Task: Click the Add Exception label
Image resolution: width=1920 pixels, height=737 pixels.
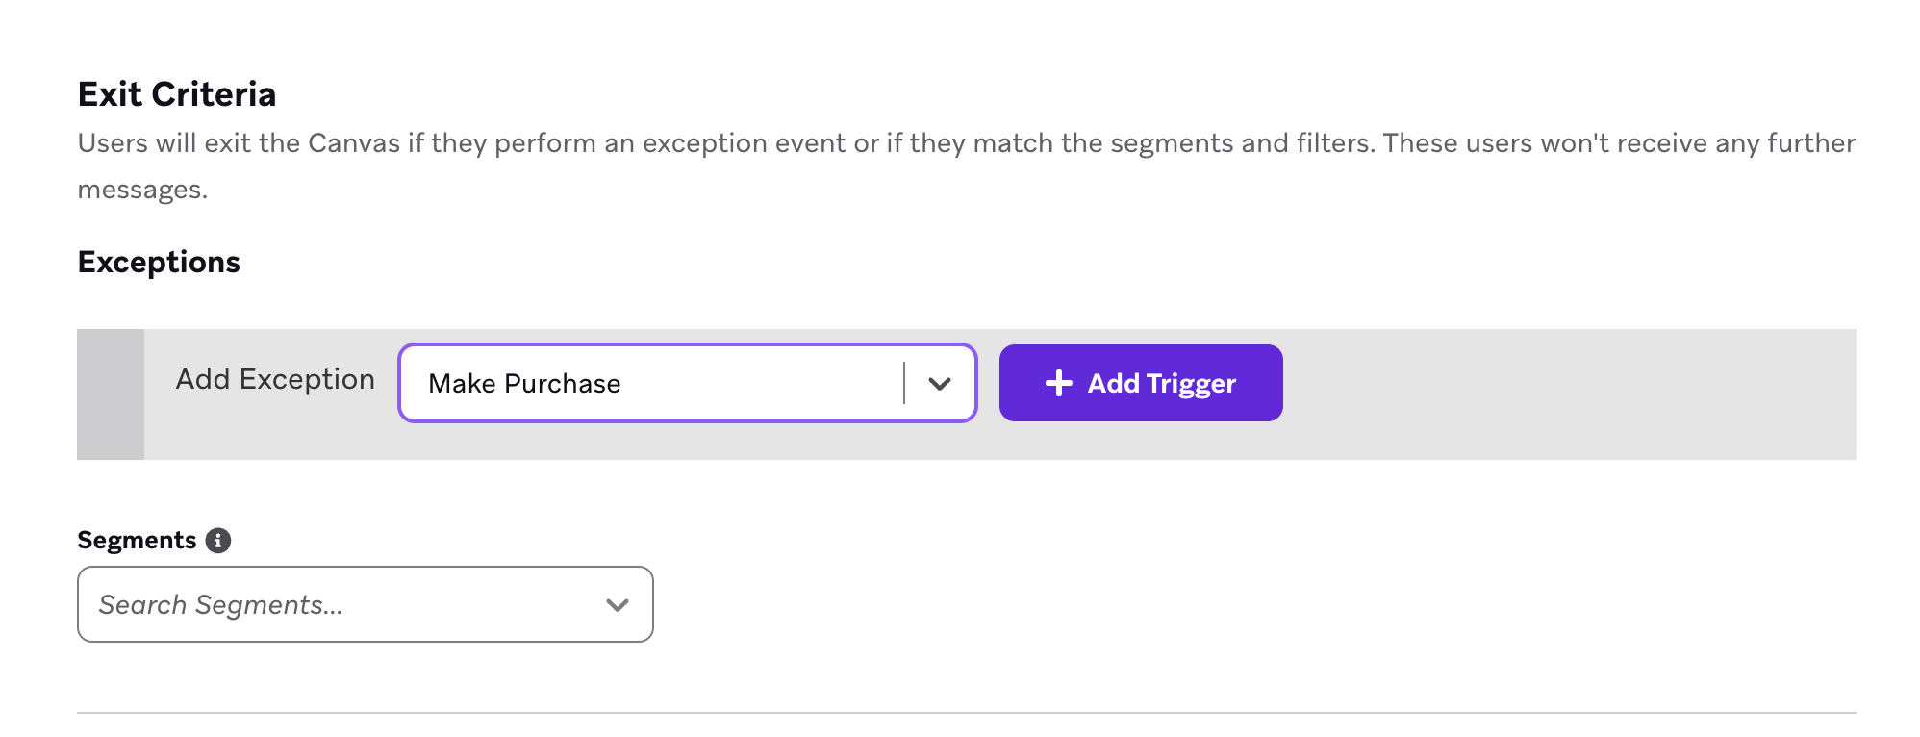Action: [x=275, y=380]
